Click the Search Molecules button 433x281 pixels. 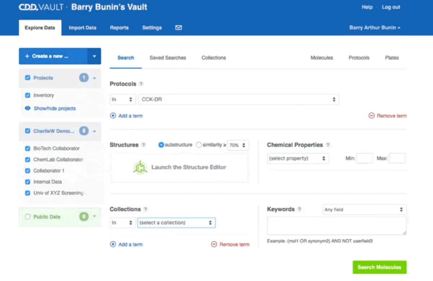(x=379, y=267)
